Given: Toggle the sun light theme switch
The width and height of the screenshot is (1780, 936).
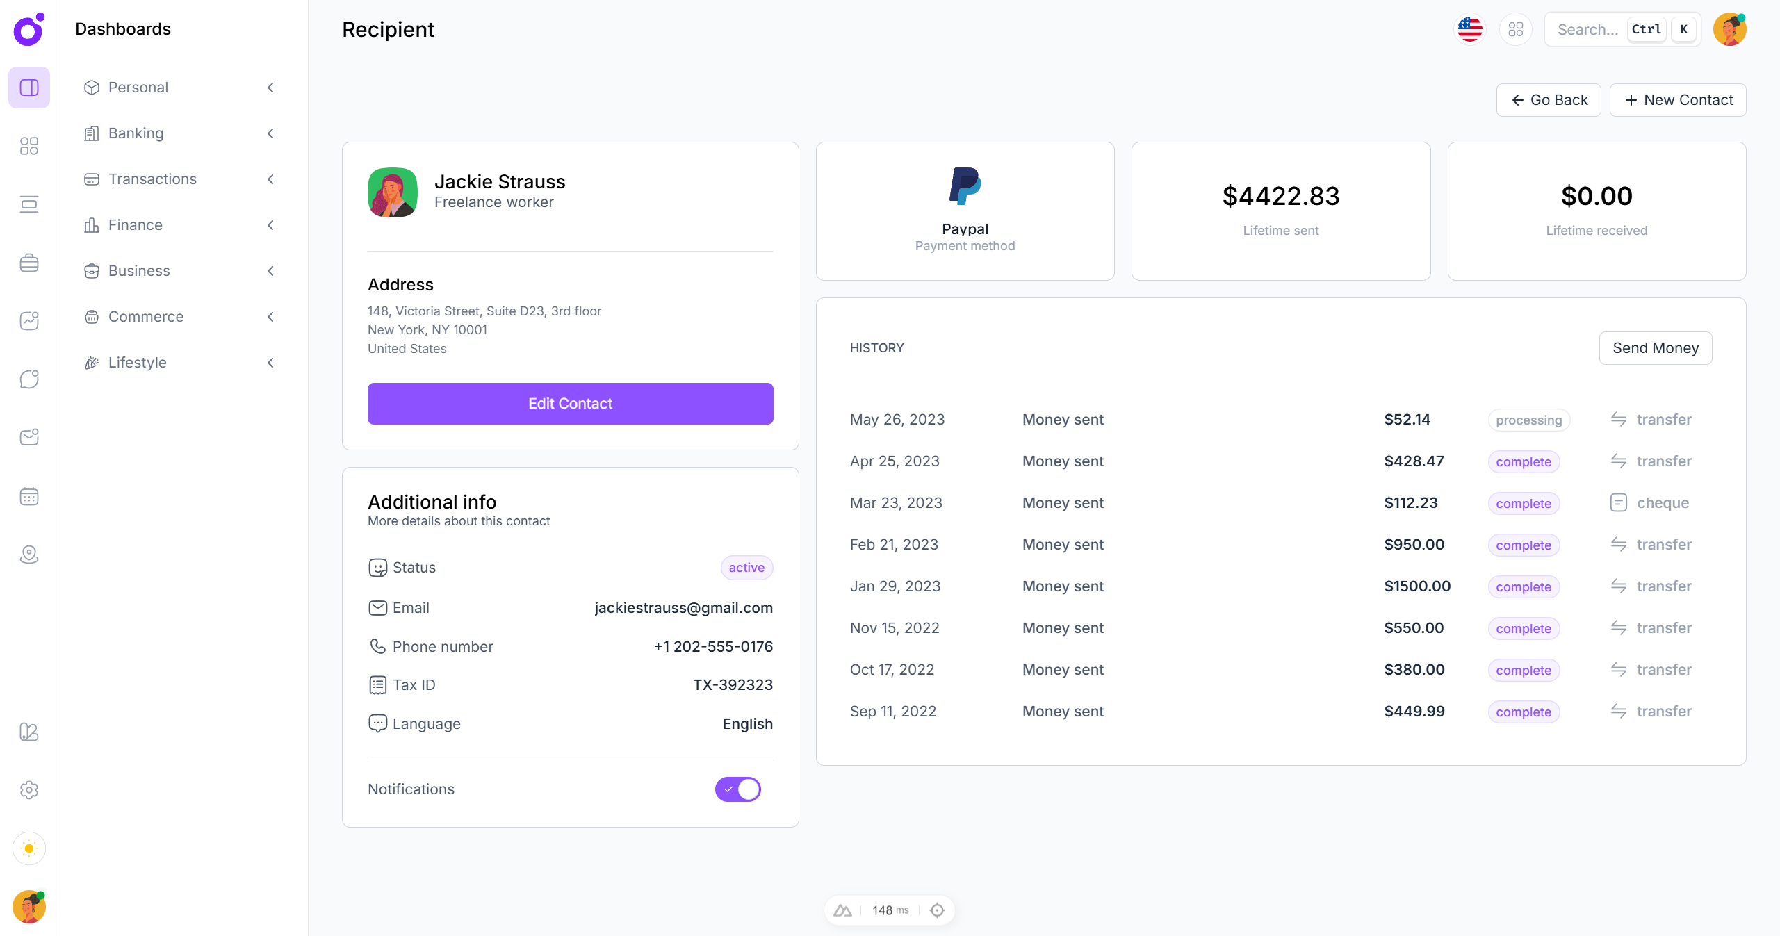Looking at the screenshot, I should [x=29, y=848].
